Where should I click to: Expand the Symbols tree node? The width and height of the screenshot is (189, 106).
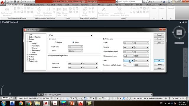pos(27,59)
